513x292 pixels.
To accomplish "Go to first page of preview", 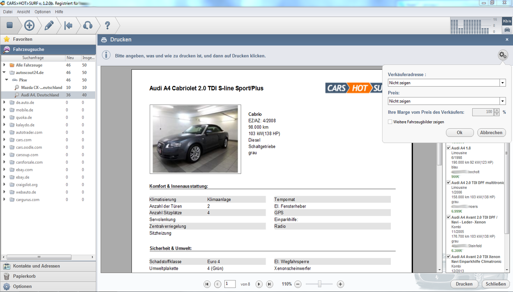I will (x=207, y=284).
